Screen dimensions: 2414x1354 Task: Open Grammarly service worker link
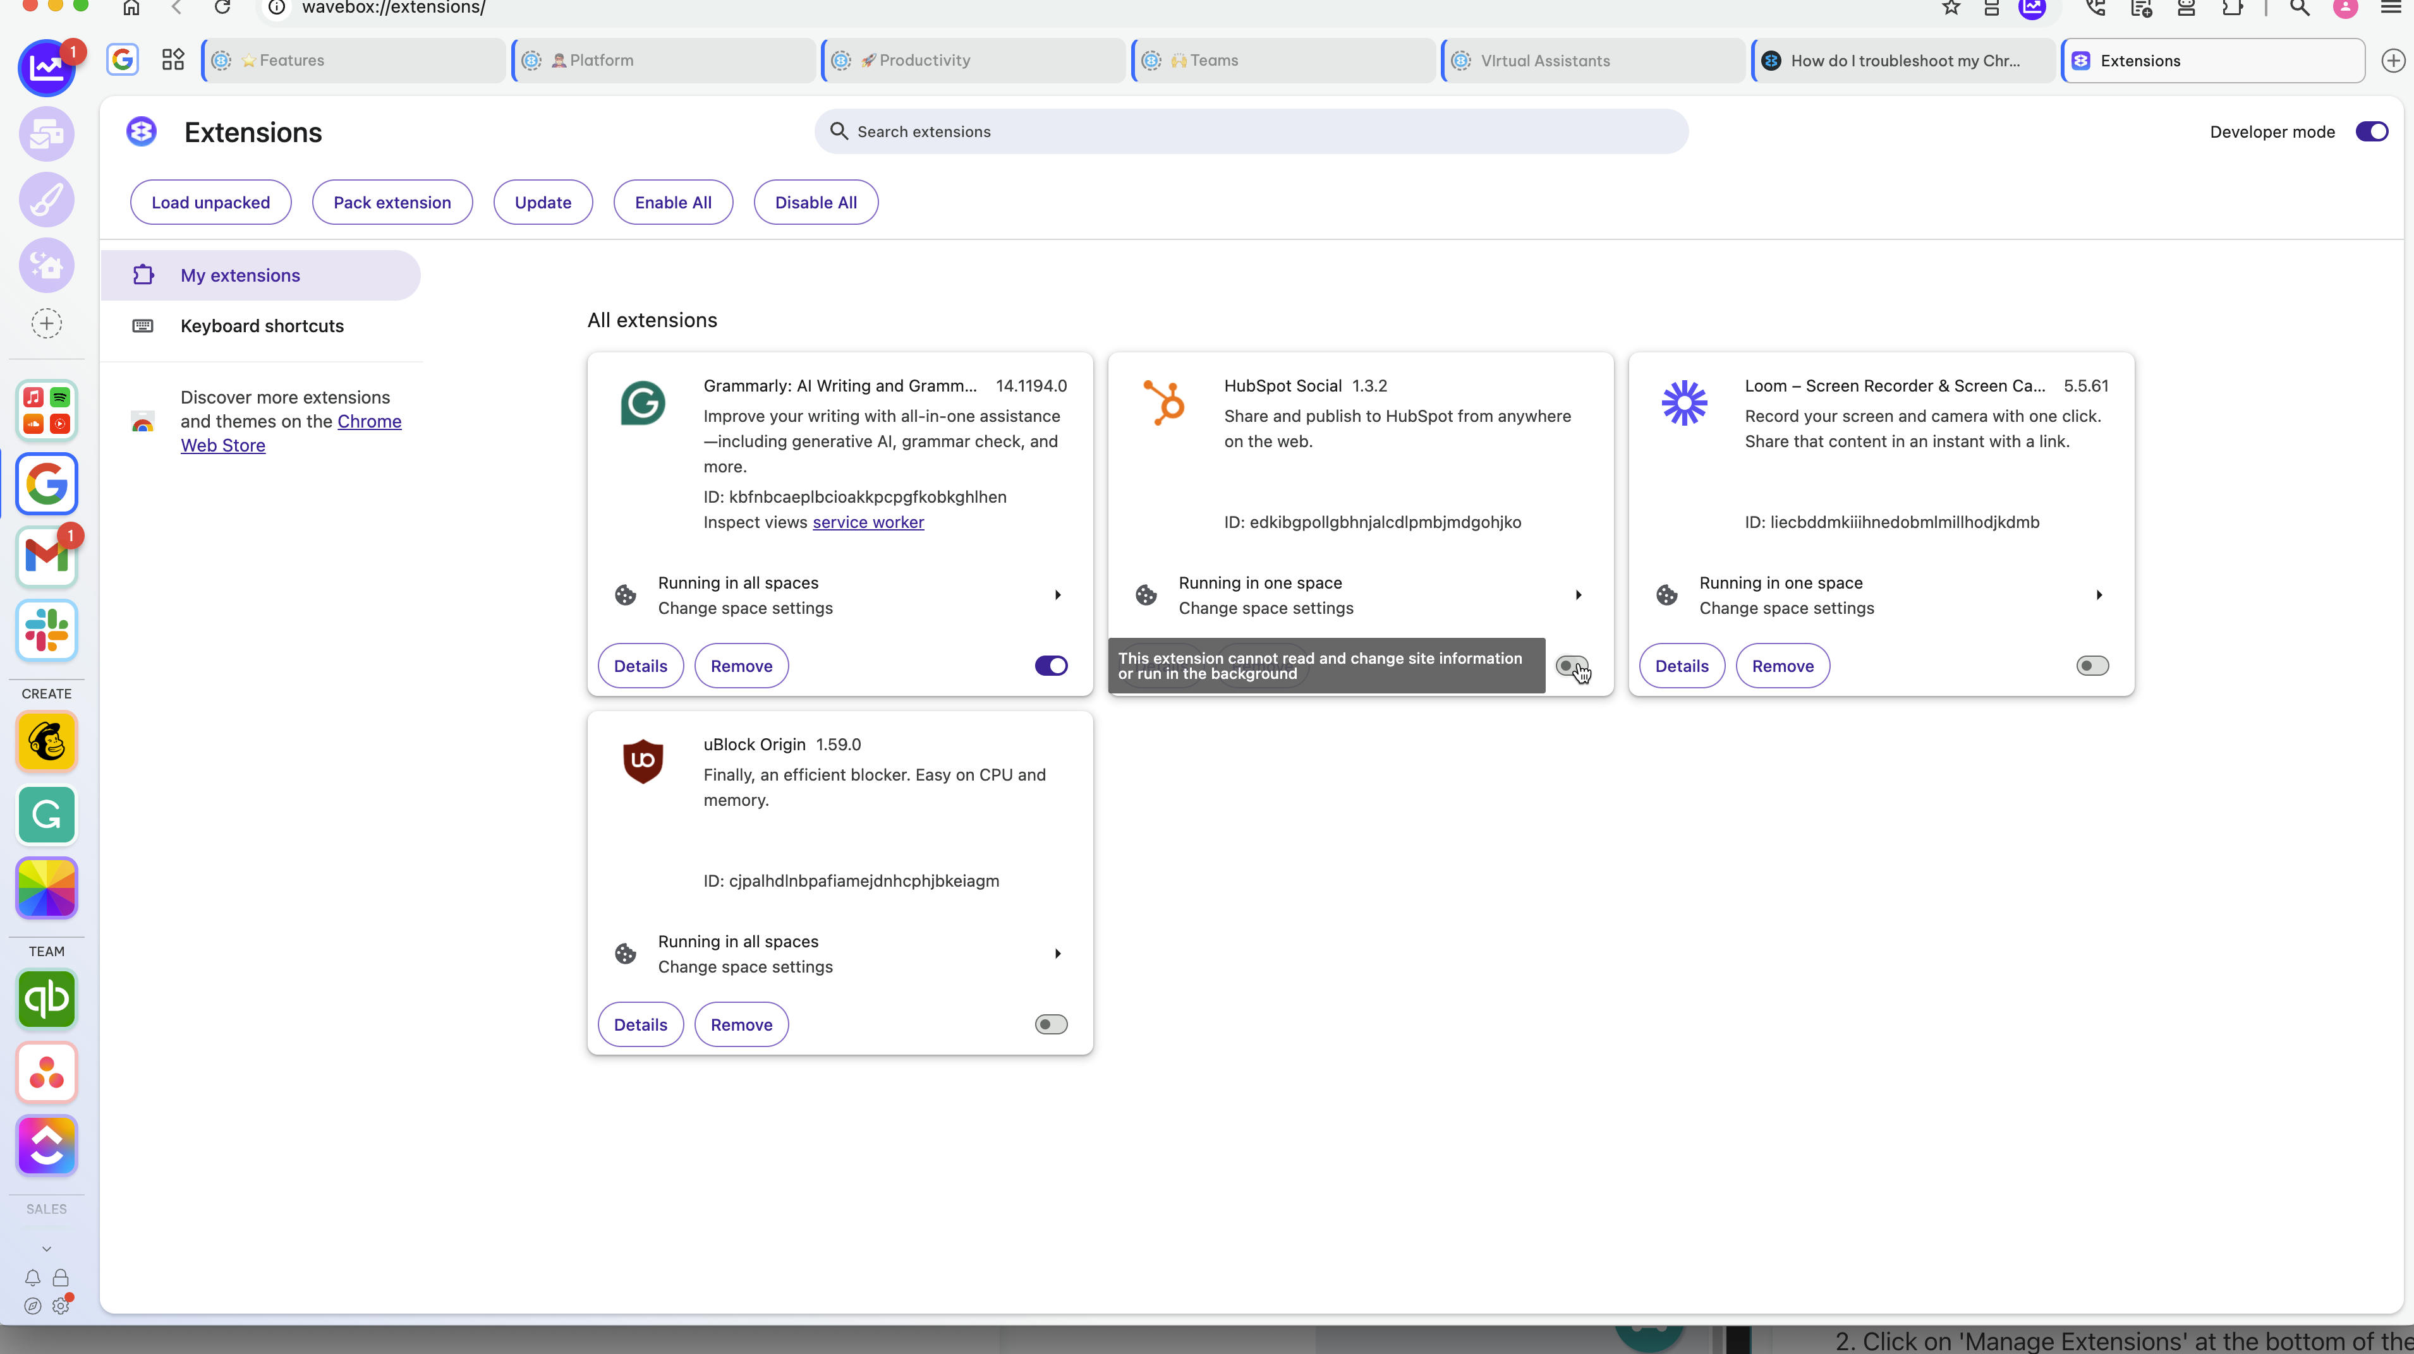(x=868, y=522)
